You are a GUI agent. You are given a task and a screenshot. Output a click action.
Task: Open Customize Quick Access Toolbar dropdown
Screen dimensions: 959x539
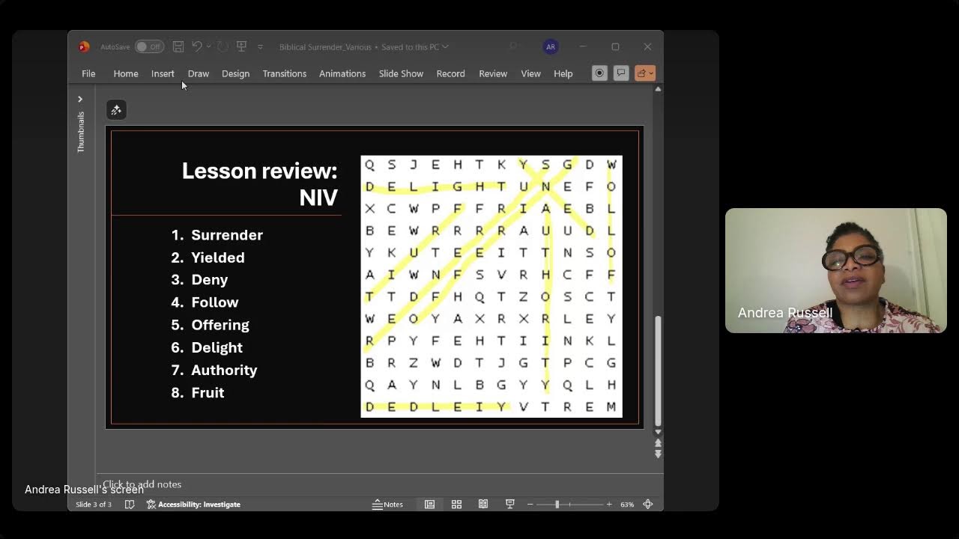260,46
